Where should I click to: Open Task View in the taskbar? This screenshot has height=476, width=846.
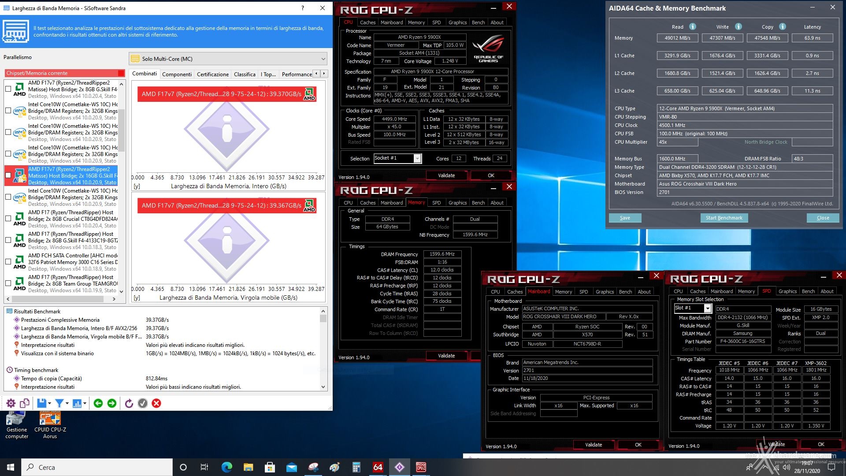(204, 467)
